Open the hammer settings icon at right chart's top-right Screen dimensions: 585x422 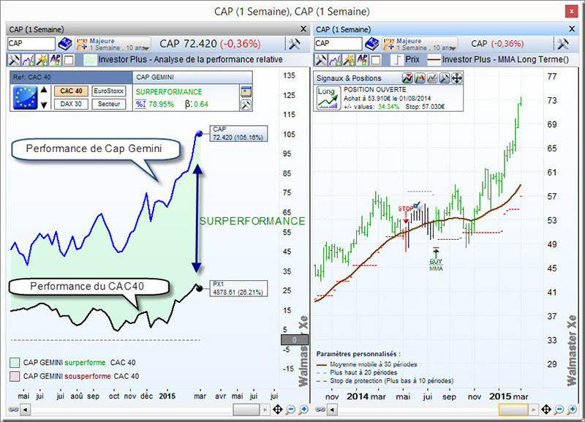point(563,44)
